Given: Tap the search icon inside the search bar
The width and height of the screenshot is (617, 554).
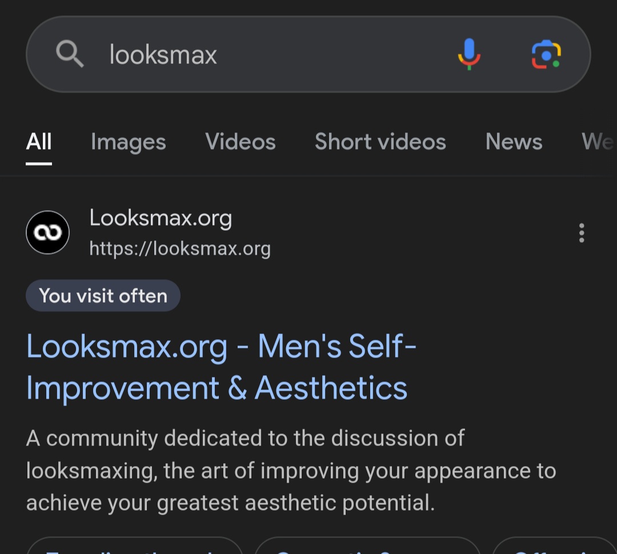Looking at the screenshot, I should point(70,54).
